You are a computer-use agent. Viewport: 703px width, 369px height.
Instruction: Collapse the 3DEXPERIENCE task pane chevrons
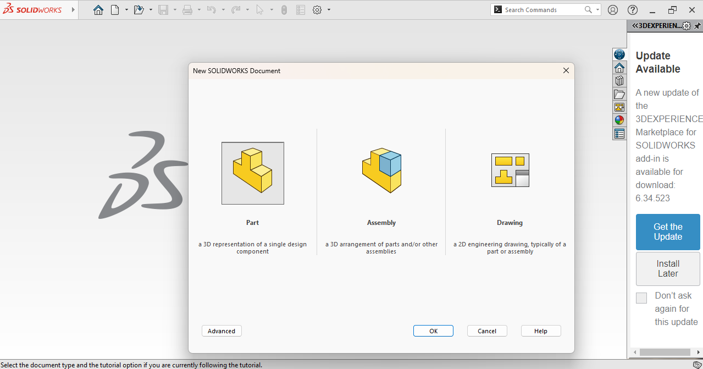635,26
